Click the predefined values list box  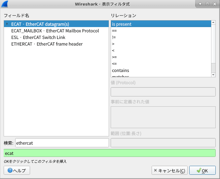163,117
